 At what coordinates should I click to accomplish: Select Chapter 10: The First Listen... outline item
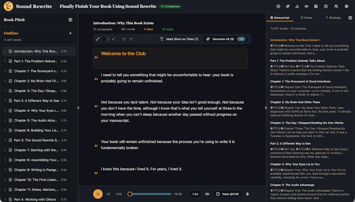pyautogui.click(x=39, y=180)
